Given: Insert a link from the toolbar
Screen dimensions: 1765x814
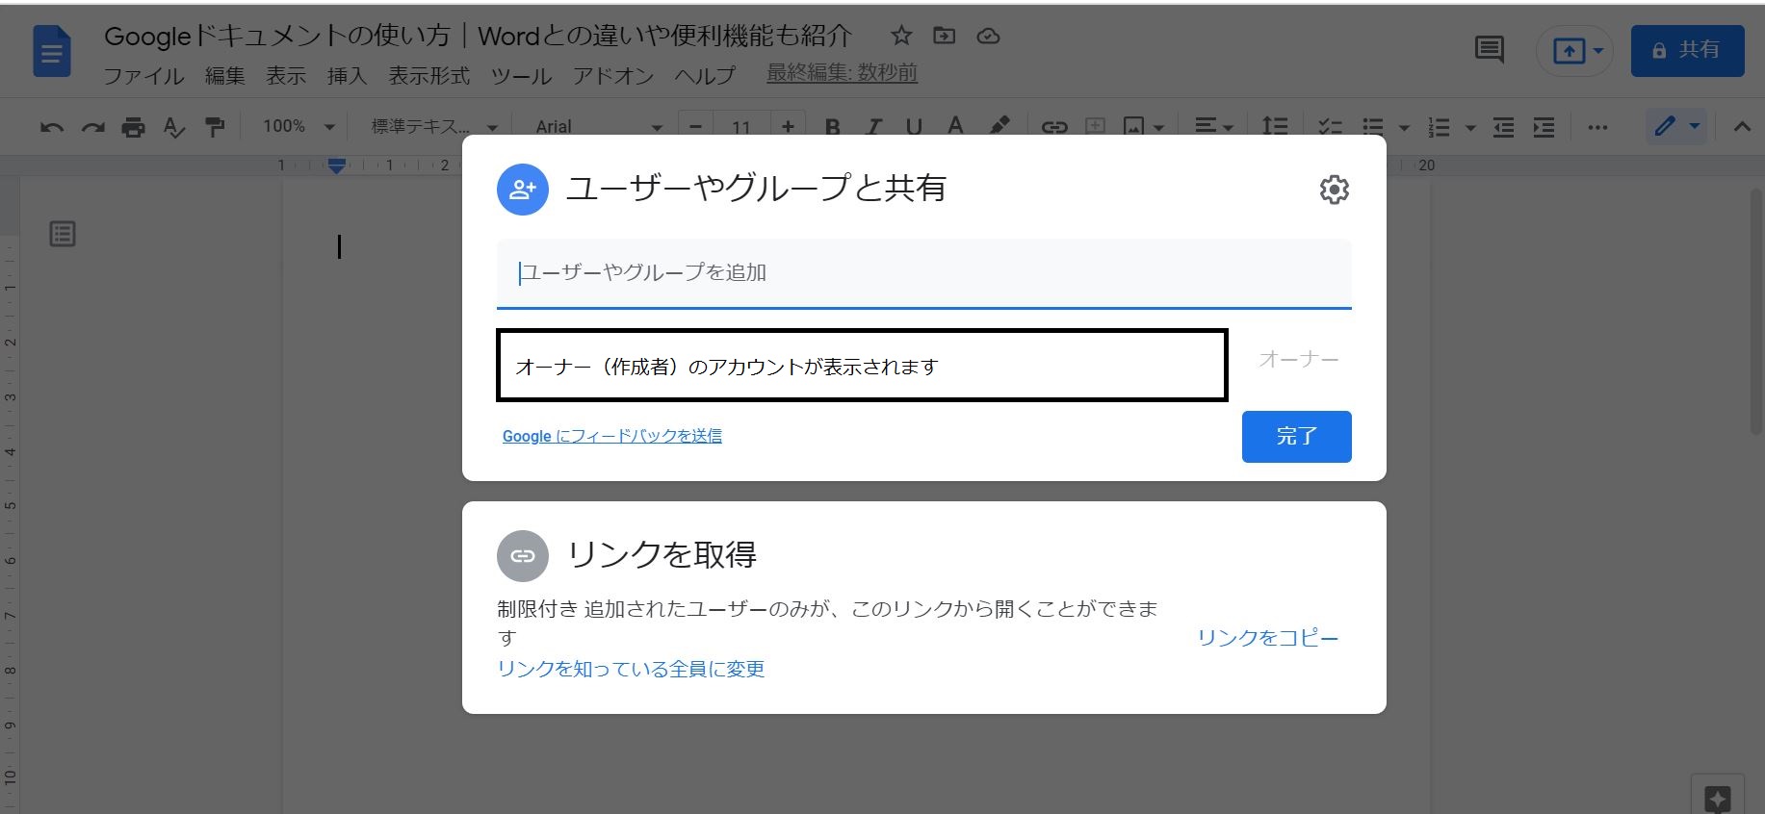Looking at the screenshot, I should [1054, 127].
